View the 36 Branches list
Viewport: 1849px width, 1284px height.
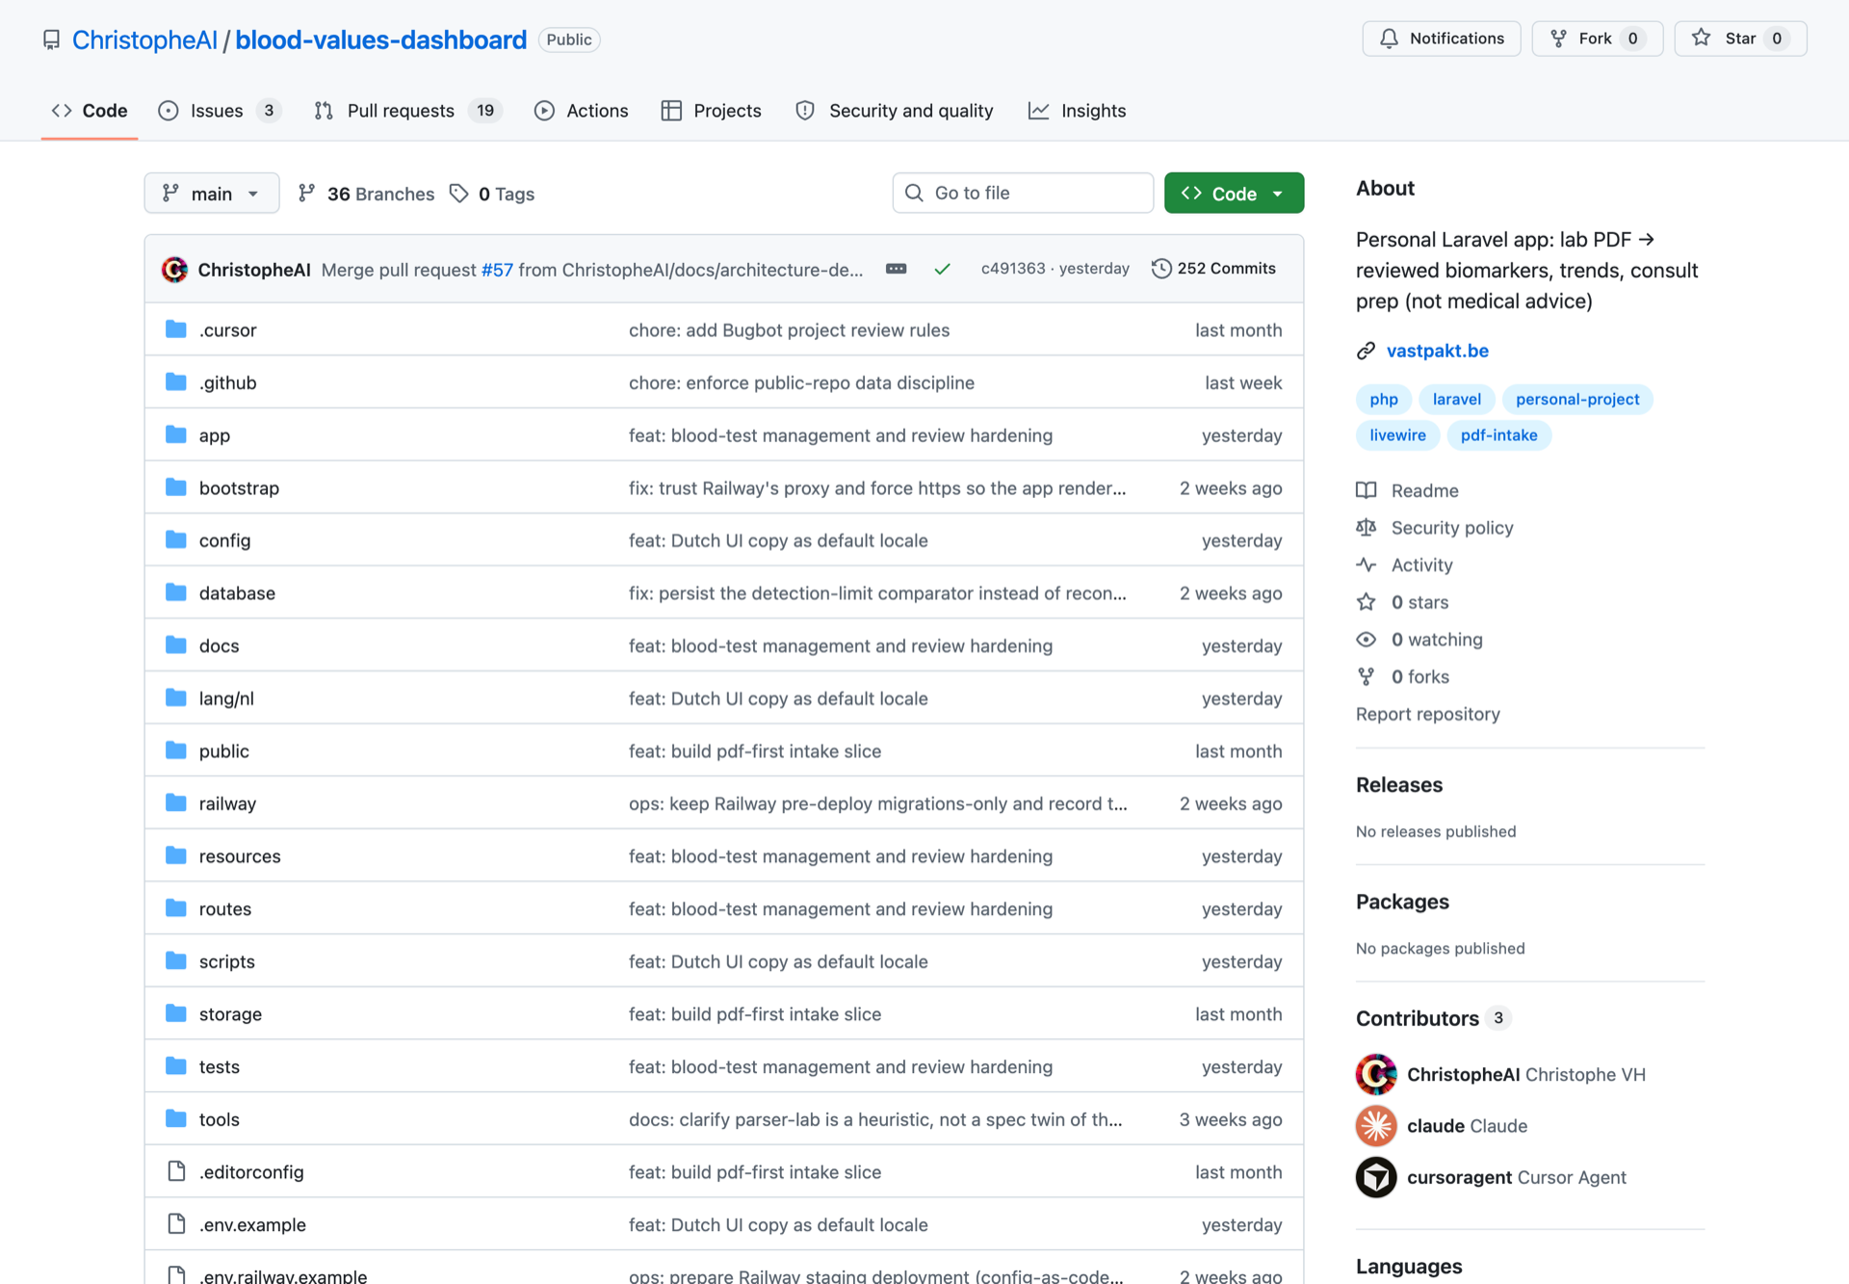pyautogui.click(x=366, y=194)
